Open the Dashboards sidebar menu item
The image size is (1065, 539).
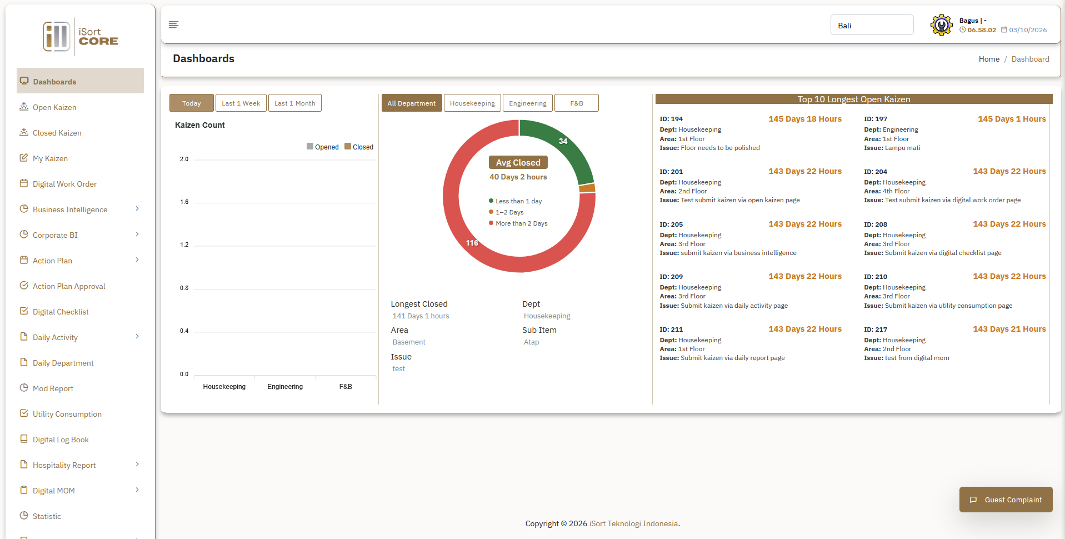coord(81,81)
